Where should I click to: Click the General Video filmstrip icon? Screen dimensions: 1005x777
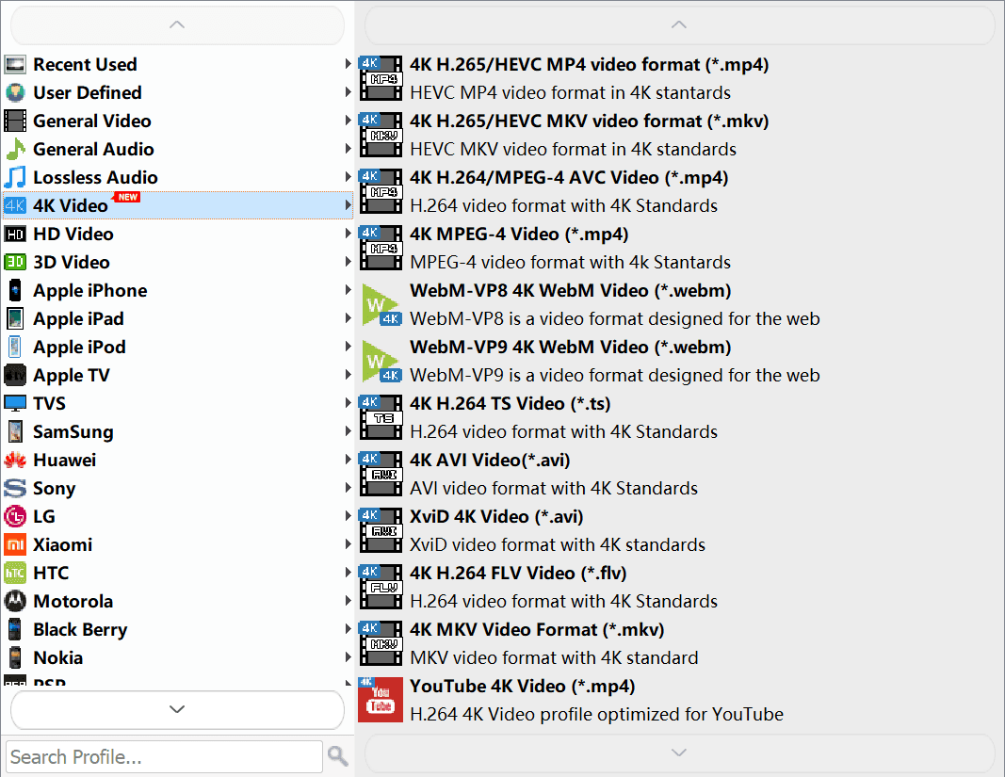tap(15, 121)
